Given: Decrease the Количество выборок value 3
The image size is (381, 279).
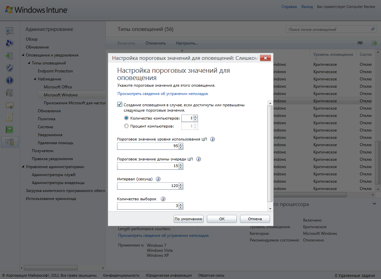Looking at the screenshot, I should (x=180, y=208).
